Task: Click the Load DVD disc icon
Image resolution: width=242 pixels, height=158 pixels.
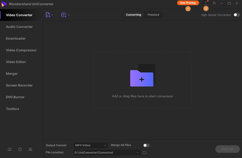Action: point(64,15)
